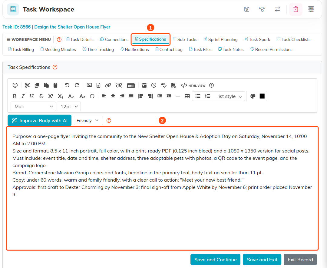Toggle strikethrough formatting
The width and height of the screenshot is (327, 268).
[x=41, y=96]
